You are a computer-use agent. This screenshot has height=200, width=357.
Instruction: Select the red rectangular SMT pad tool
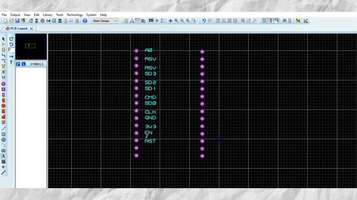tap(3, 111)
